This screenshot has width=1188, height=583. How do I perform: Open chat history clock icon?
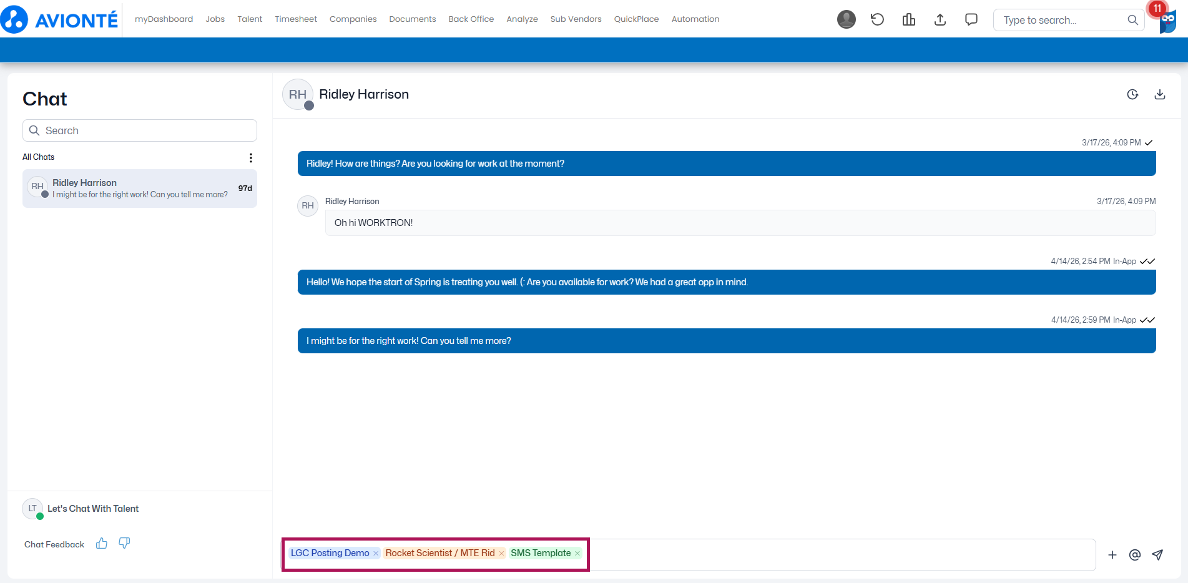(x=1132, y=94)
